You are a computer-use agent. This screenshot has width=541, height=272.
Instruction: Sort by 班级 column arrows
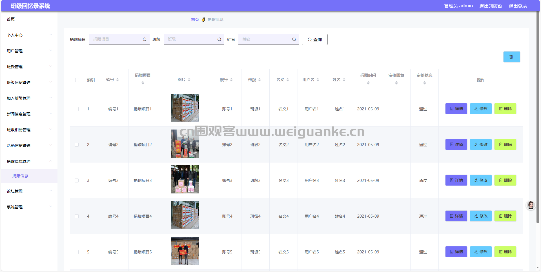coord(260,80)
